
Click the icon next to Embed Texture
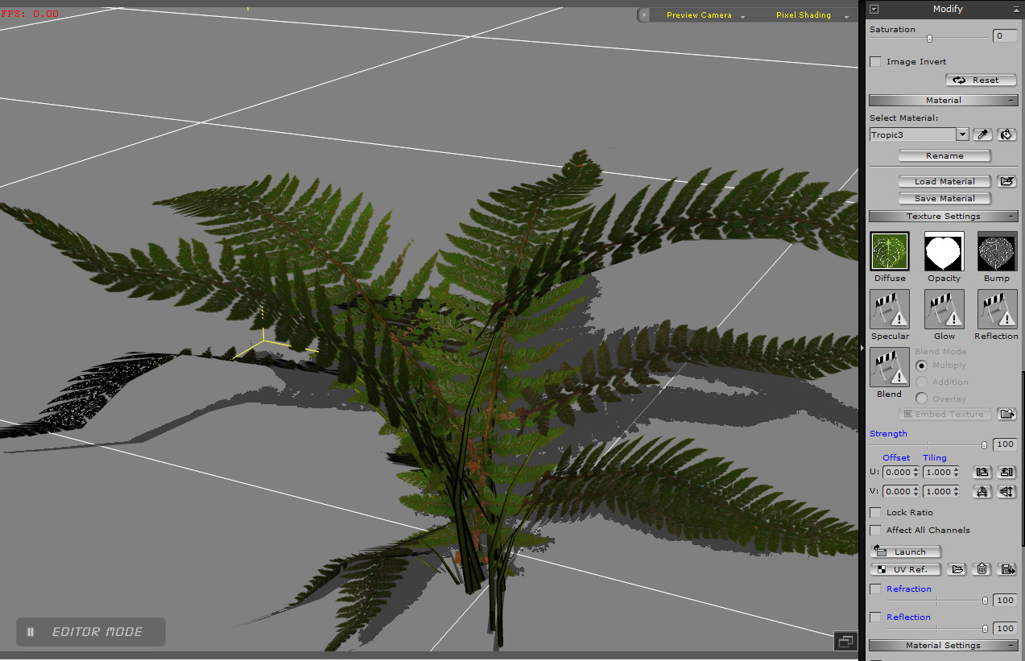point(1007,414)
